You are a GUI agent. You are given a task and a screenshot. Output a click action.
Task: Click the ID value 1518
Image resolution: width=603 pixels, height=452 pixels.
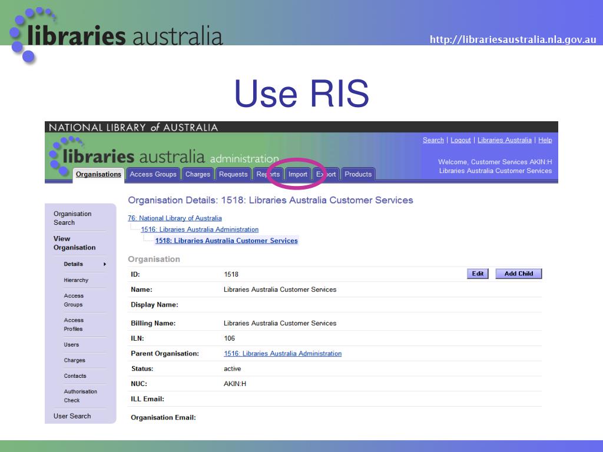click(x=231, y=274)
